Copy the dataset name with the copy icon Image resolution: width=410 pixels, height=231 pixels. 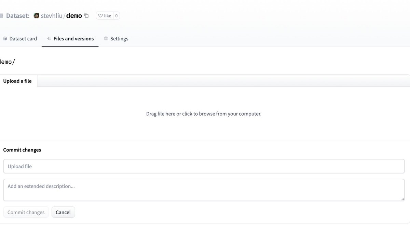pos(86,16)
